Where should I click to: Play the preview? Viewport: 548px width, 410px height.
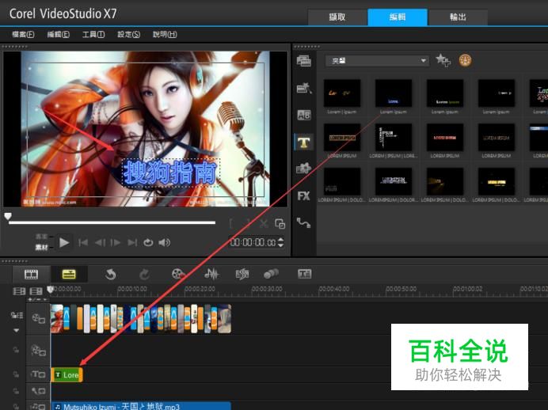coord(64,242)
